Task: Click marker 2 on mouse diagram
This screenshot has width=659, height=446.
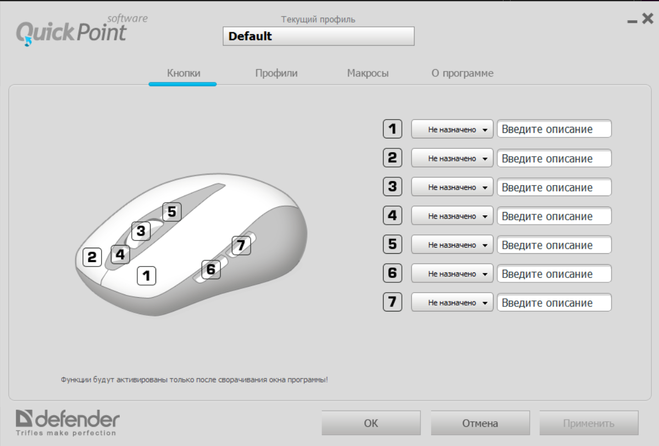Action: coord(92,257)
